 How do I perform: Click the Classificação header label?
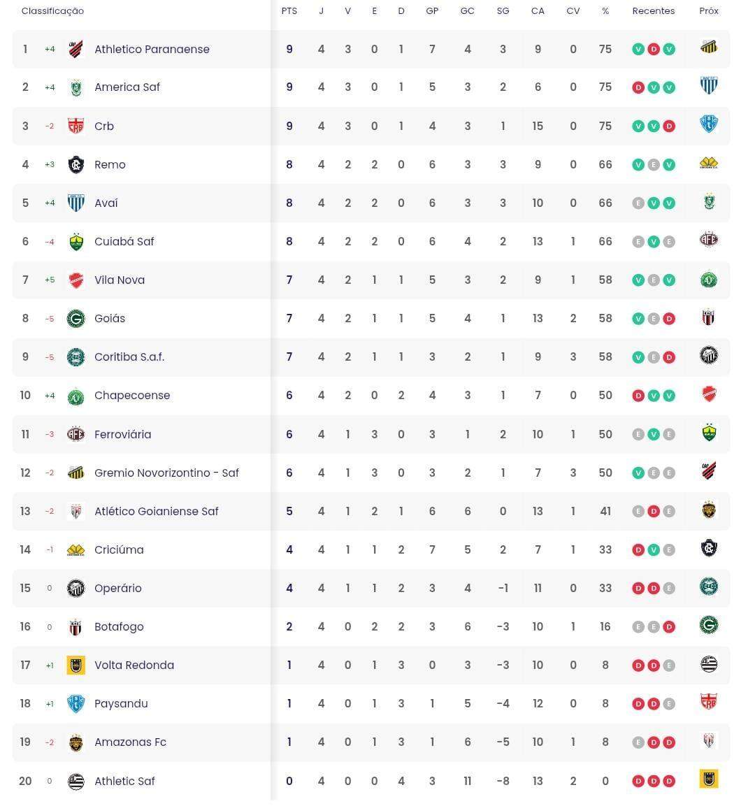click(52, 11)
